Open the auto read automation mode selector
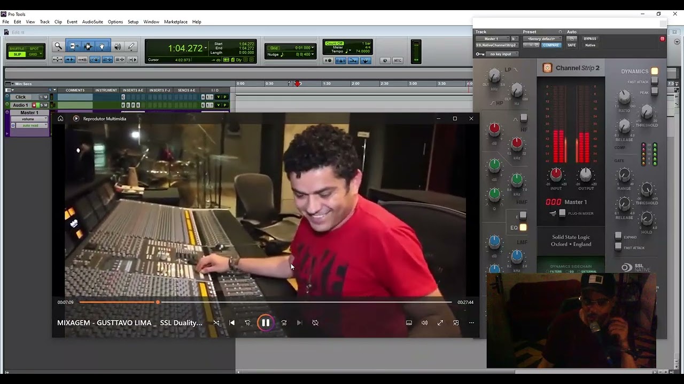The image size is (684, 384). [x=32, y=125]
